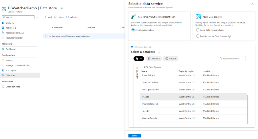
Task: Click the database list scrollbar
Action: pyautogui.click(x=247, y=109)
